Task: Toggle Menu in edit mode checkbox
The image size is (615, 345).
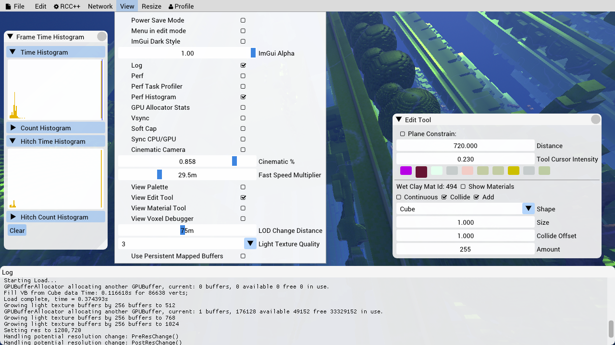Action: [243, 31]
